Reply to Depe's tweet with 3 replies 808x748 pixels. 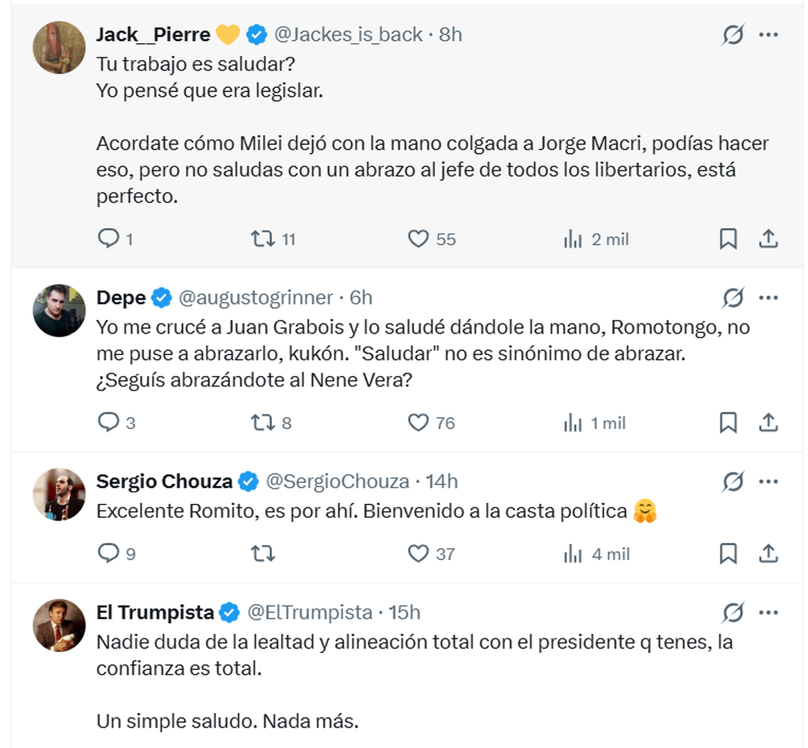(108, 422)
